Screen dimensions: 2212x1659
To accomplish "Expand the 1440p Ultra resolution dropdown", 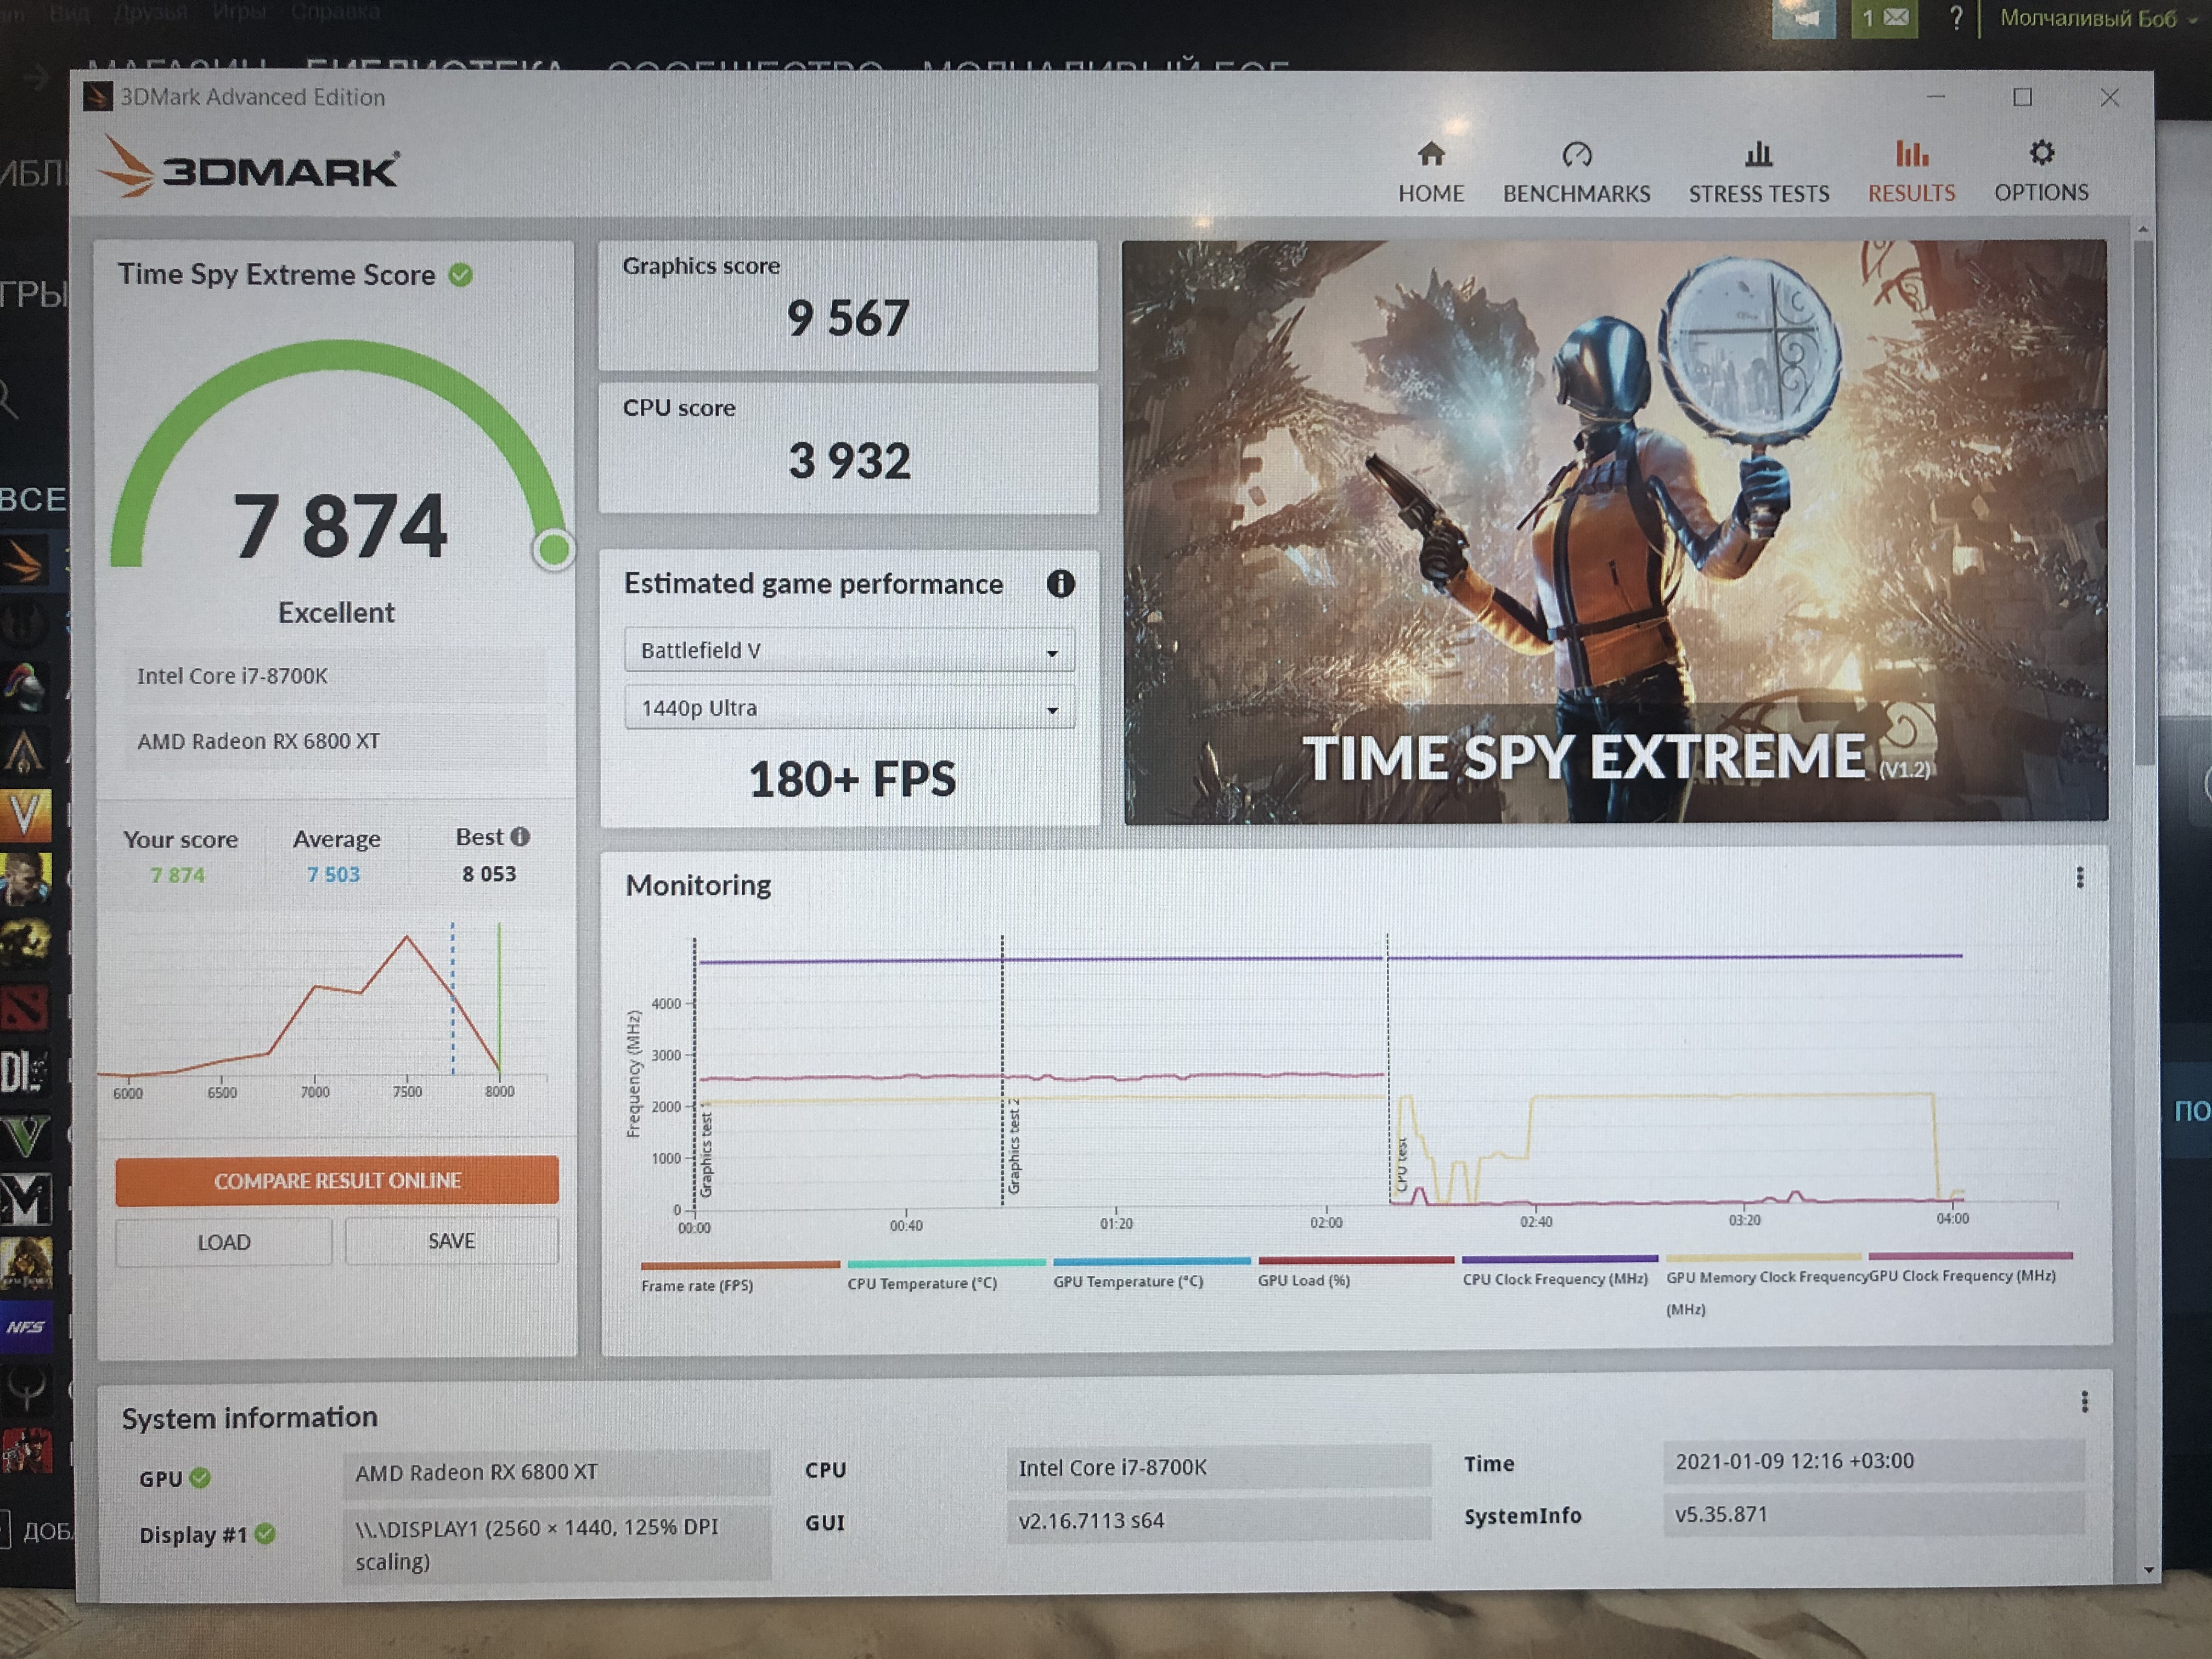I will 849,708.
